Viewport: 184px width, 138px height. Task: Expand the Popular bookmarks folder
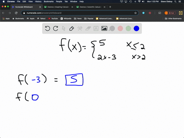(89, 18)
